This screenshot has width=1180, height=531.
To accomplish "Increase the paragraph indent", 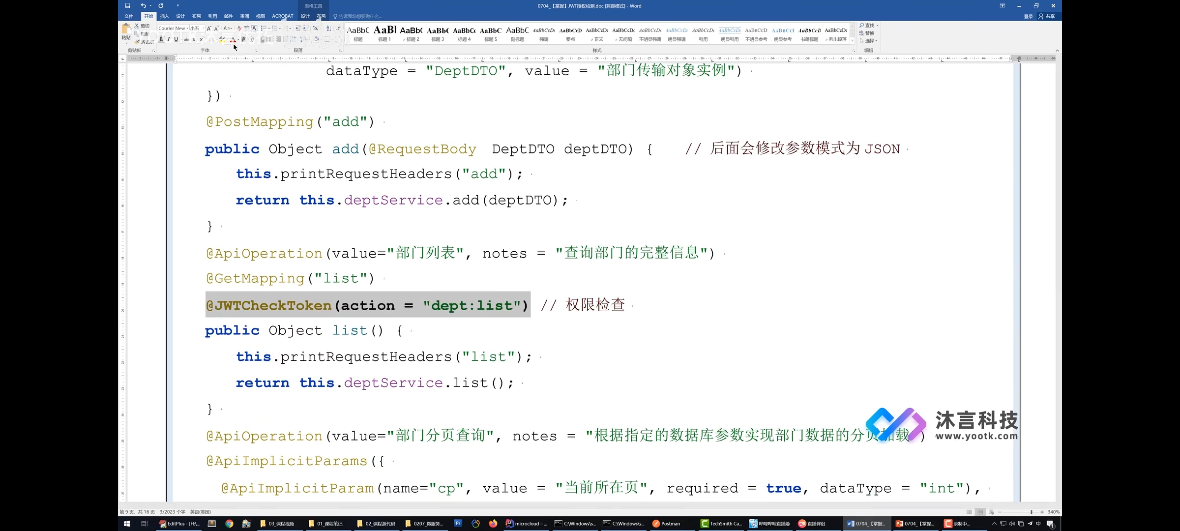I will 305,29.
